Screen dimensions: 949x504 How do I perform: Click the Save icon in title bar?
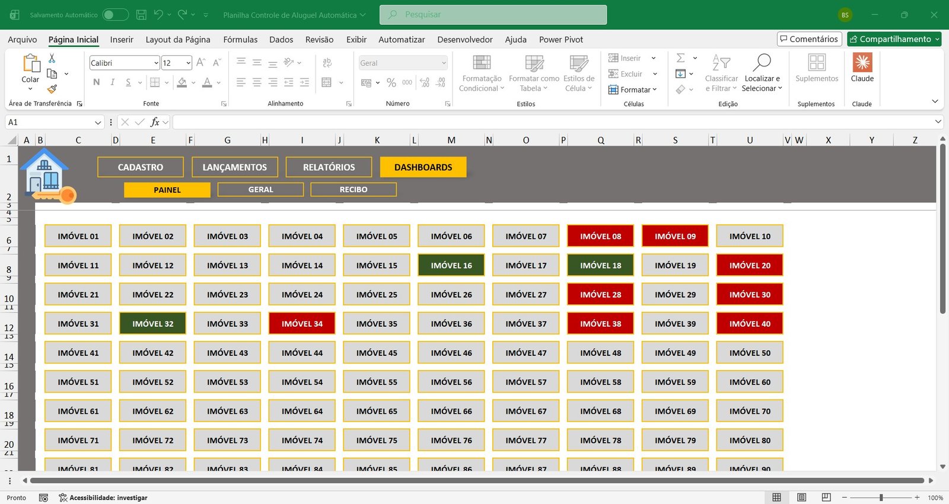(141, 15)
